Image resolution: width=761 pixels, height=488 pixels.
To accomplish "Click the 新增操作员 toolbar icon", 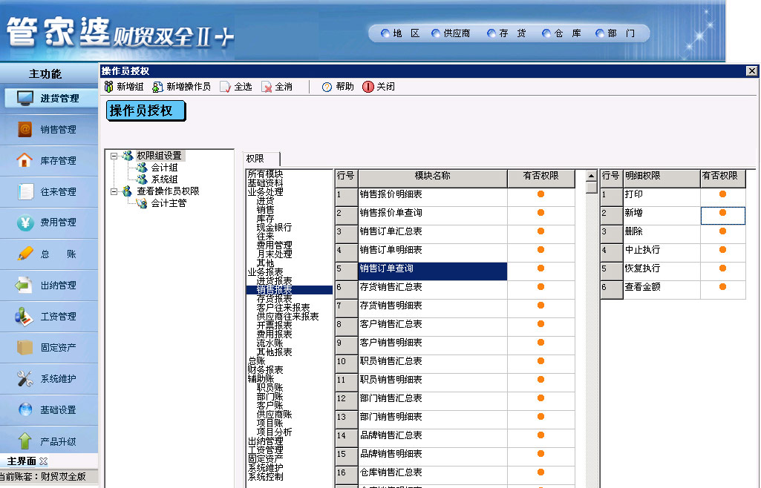I will [157, 87].
